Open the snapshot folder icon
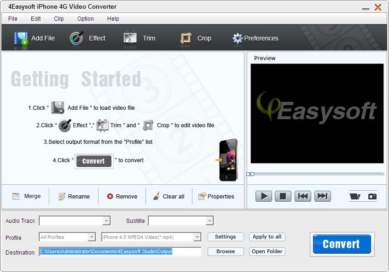The width and height of the screenshot is (389, 272). 355,197
